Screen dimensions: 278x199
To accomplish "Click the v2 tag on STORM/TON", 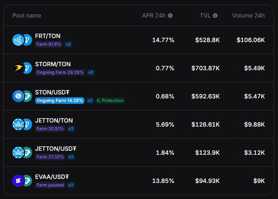I will tap(91, 72).
